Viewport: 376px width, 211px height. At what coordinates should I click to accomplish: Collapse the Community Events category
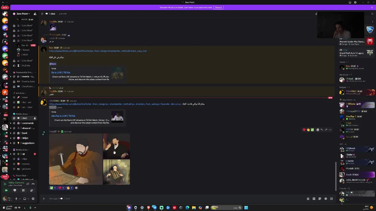click(x=24, y=72)
